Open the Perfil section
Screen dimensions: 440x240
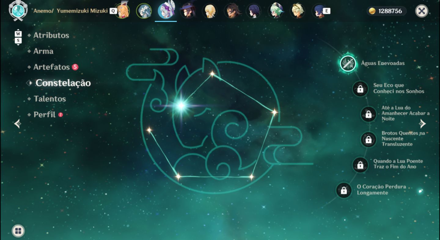click(45, 115)
